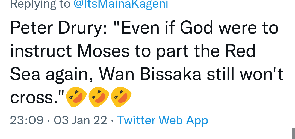Click the word "God" in the tweet
This screenshot has width=295, height=139.
(196, 28)
